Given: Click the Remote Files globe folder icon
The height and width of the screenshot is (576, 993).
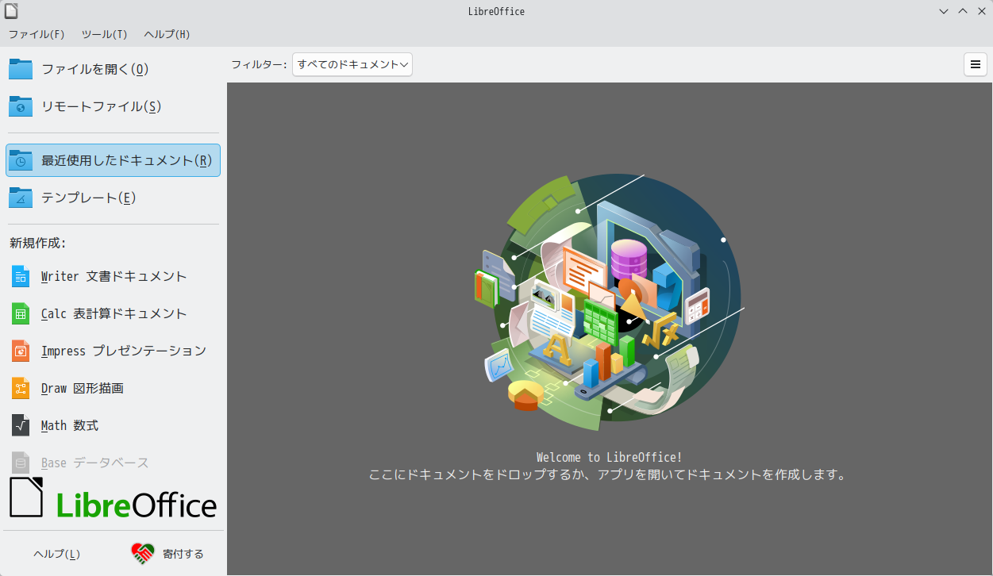Looking at the screenshot, I should point(21,106).
